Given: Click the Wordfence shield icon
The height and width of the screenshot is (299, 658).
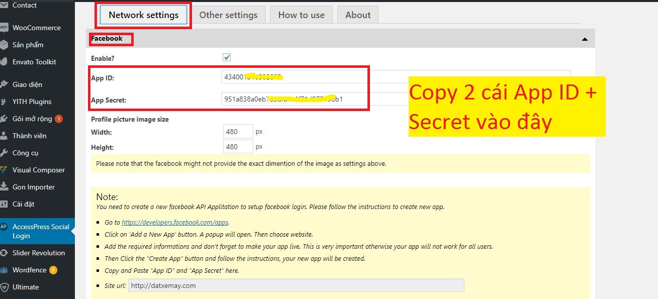Looking at the screenshot, I should [x=4, y=270].
